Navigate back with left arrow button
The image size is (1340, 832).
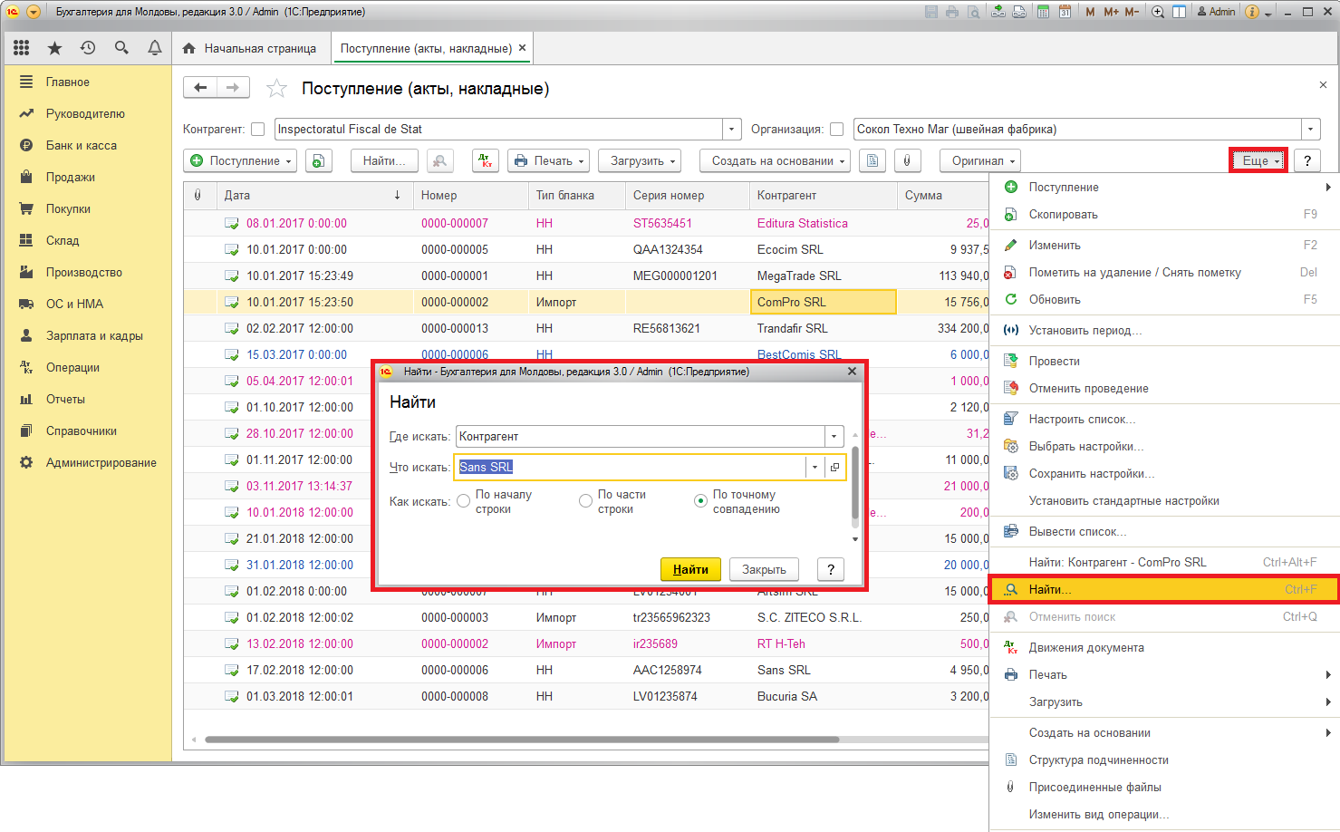(x=200, y=87)
